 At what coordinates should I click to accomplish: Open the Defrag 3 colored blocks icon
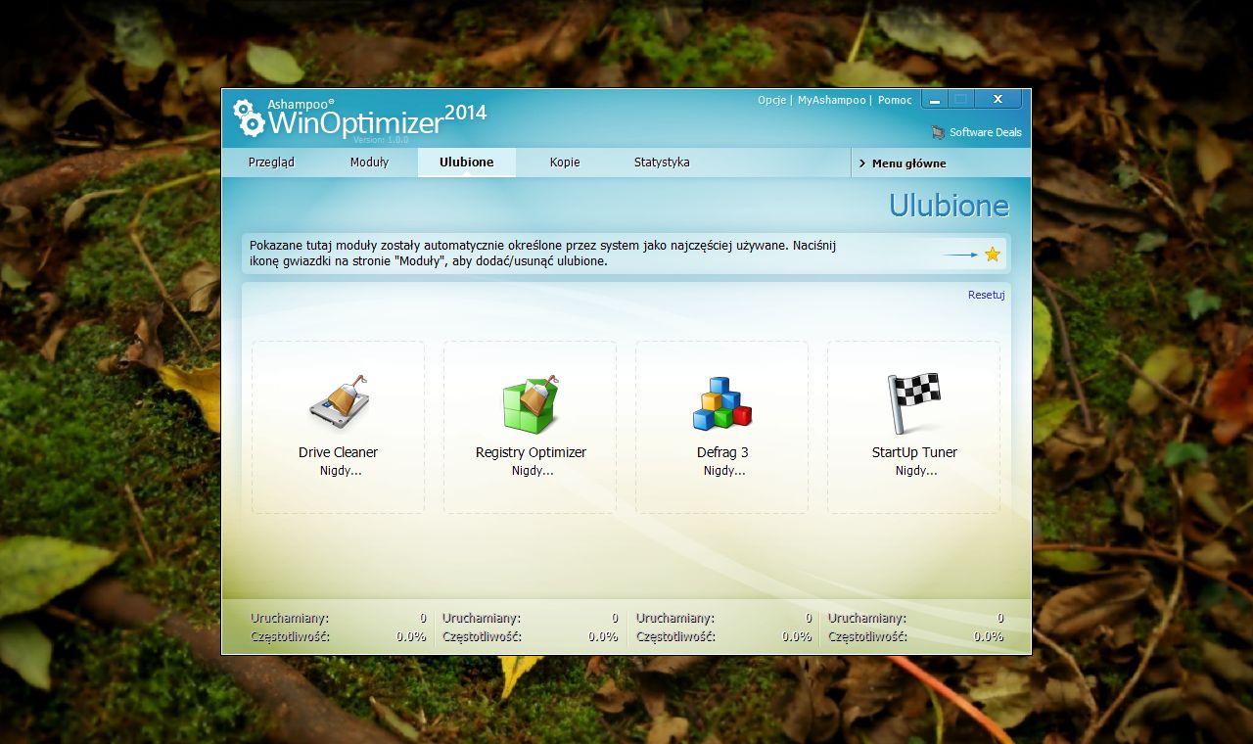pyautogui.click(x=722, y=404)
